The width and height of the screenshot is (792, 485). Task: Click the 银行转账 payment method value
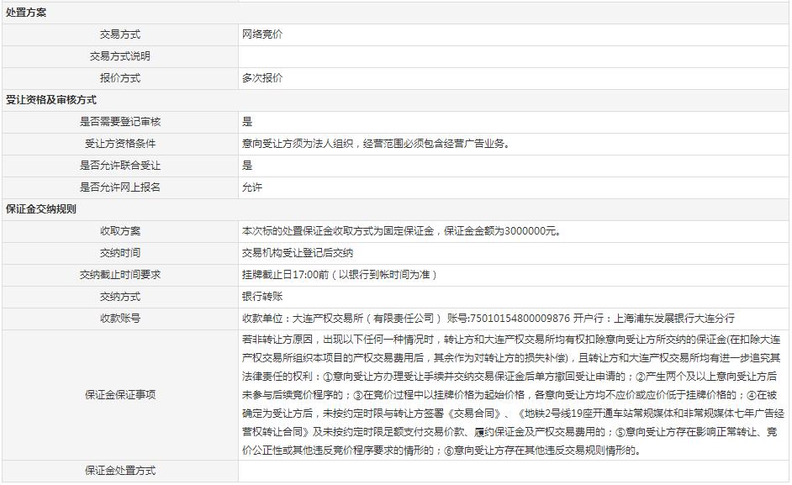262,297
